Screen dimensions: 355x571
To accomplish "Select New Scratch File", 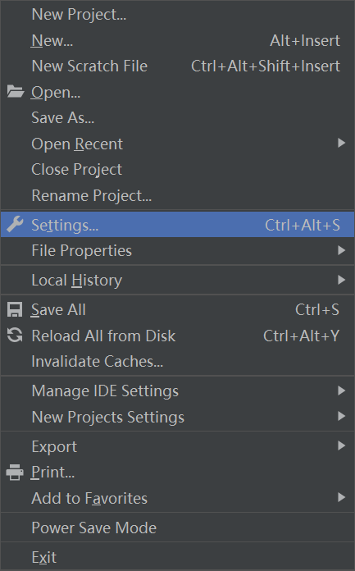I will coord(177,66).
